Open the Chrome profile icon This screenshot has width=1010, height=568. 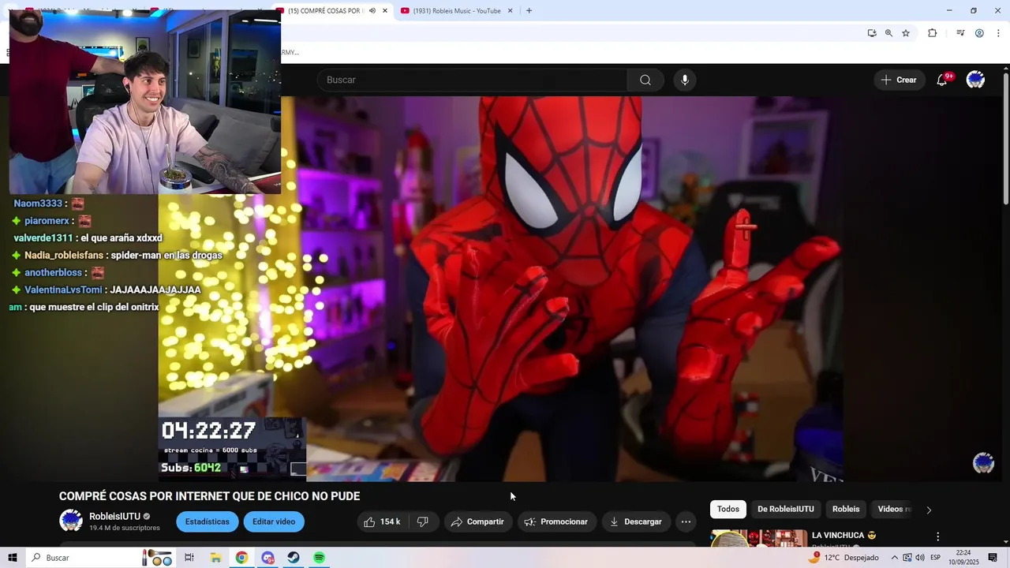(979, 33)
